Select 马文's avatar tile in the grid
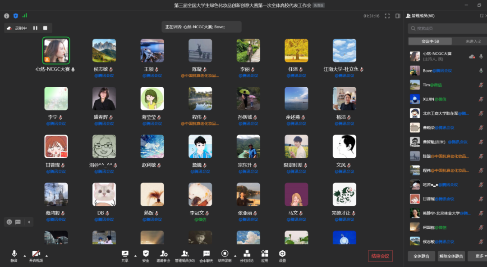Image resolution: width=487 pixels, height=267 pixels. [x=296, y=195]
